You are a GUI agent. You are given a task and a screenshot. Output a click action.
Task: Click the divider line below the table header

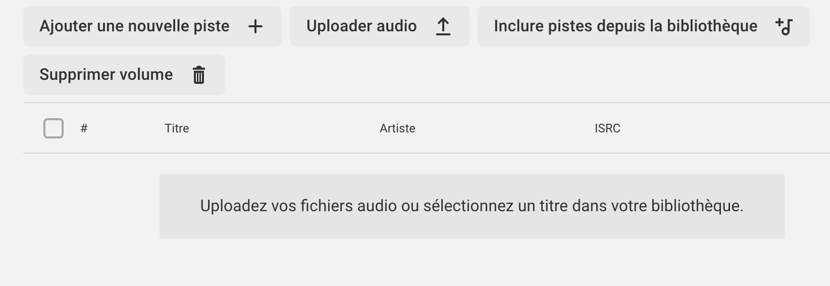(427, 153)
